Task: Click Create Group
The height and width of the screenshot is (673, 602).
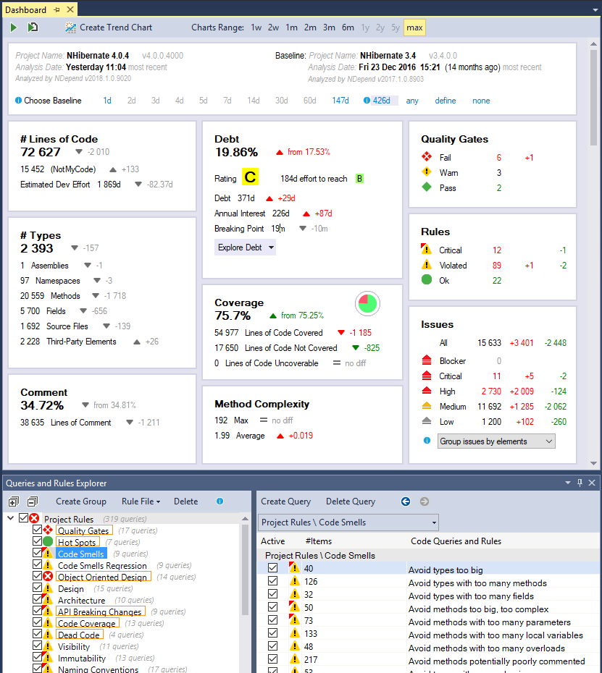Action: click(81, 501)
